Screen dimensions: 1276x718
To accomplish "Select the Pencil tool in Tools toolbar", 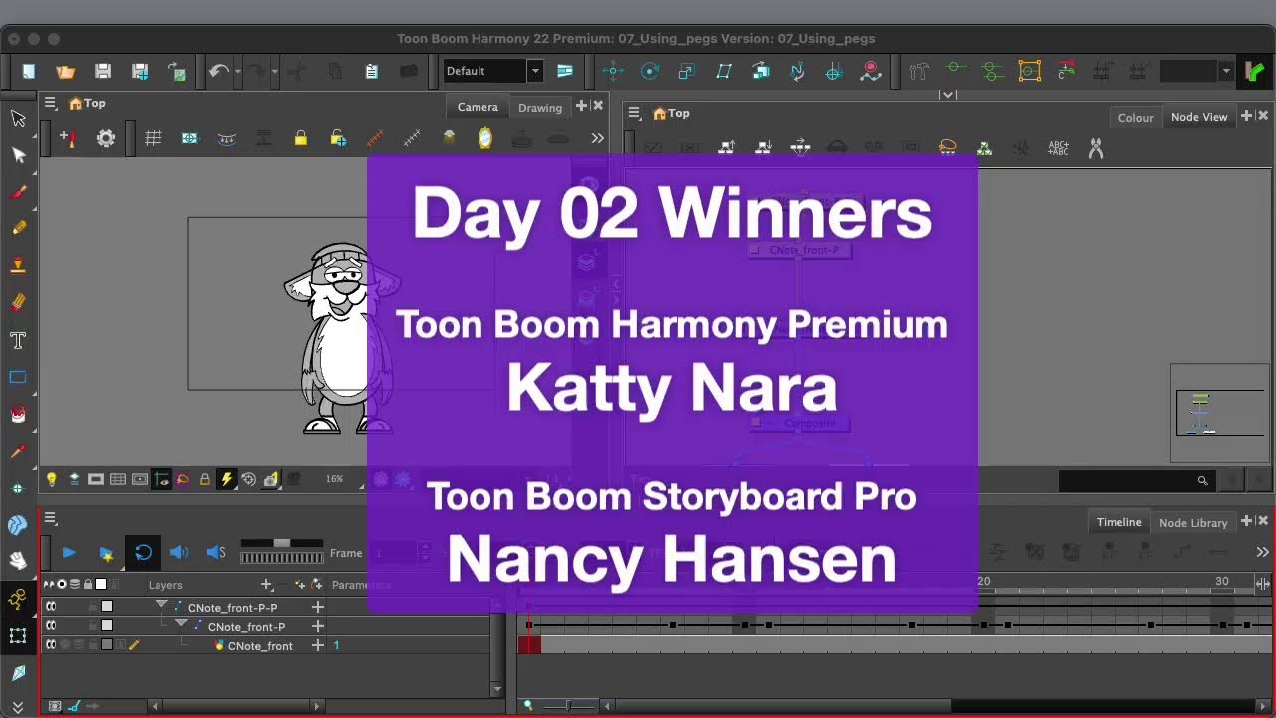I will tap(18, 228).
